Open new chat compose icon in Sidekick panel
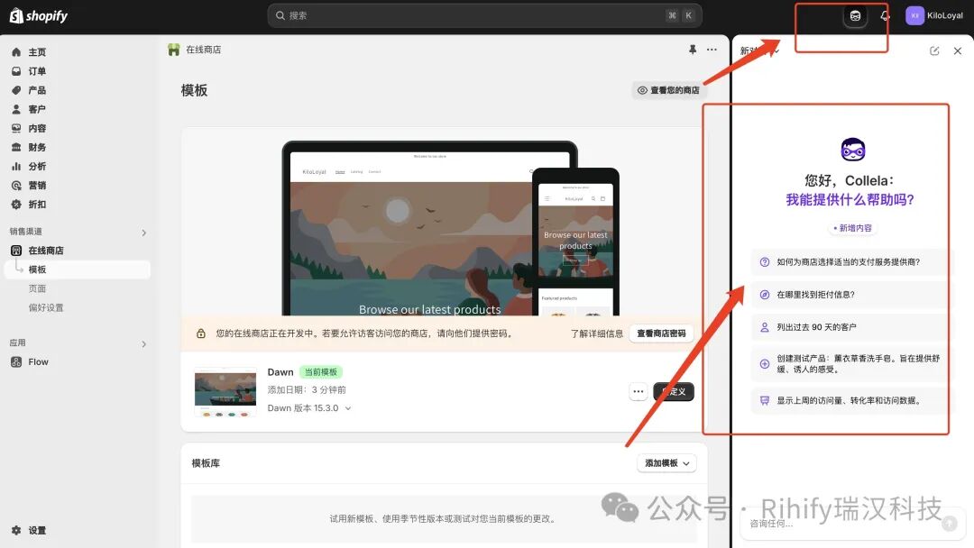The image size is (974, 548). [934, 50]
